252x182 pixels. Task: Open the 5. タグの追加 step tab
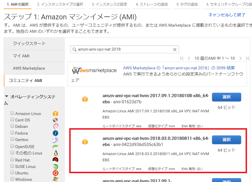pyautogui.click(x=187, y=4)
